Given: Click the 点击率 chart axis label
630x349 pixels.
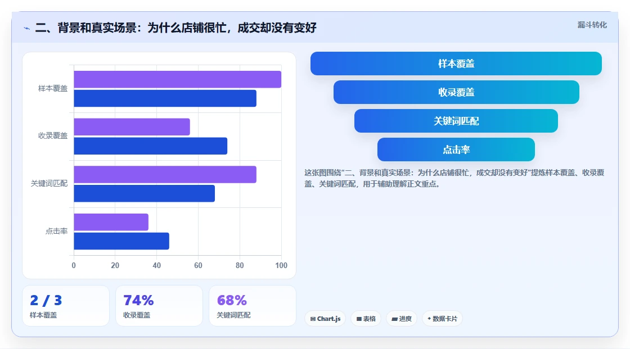Looking at the screenshot, I should coord(56,231).
